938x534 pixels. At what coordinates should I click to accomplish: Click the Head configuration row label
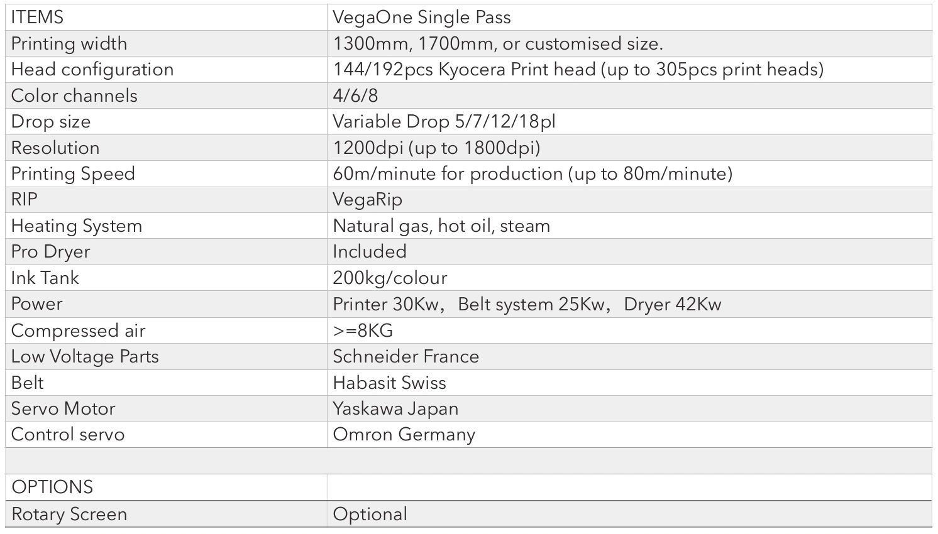click(92, 69)
